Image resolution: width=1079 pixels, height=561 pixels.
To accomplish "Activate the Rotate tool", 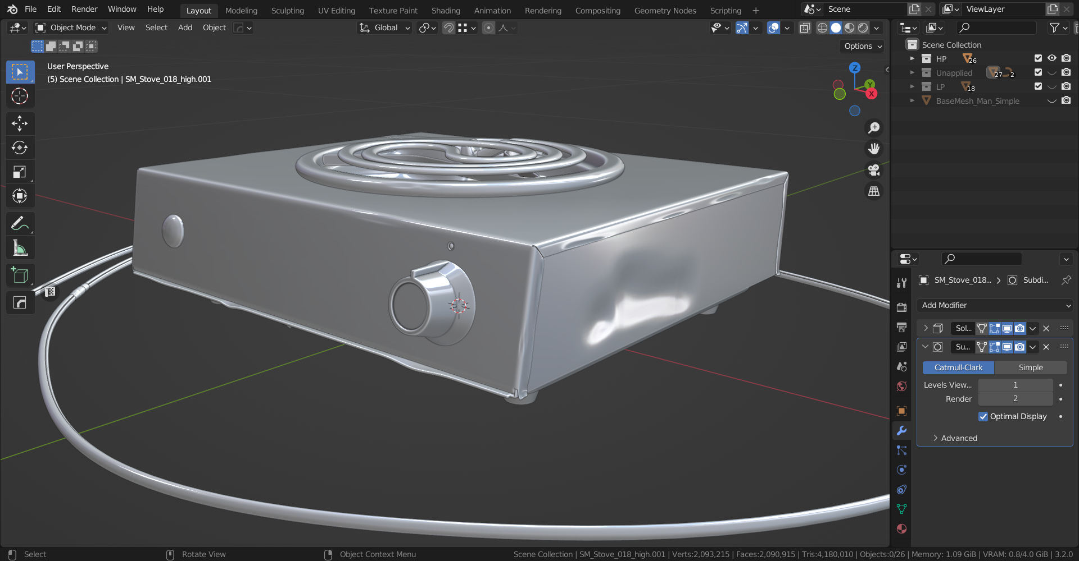I will (x=20, y=148).
